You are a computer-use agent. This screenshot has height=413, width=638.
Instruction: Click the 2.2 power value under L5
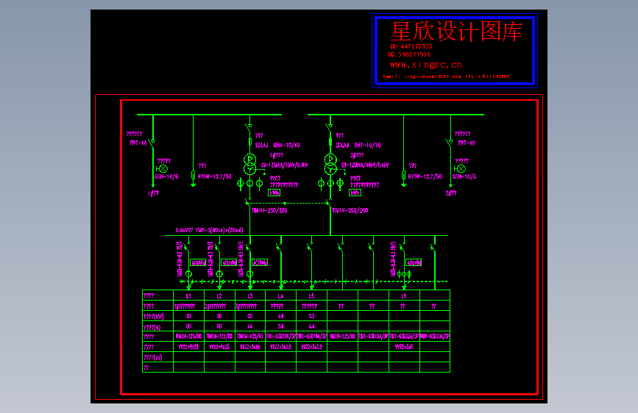coord(312,316)
